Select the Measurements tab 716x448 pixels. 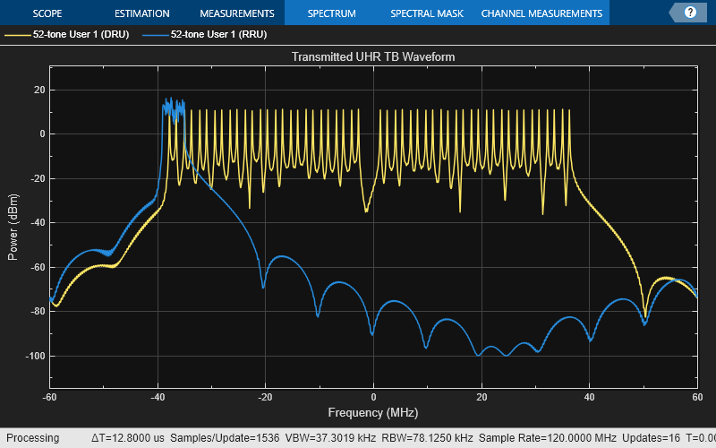click(x=236, y=13)
